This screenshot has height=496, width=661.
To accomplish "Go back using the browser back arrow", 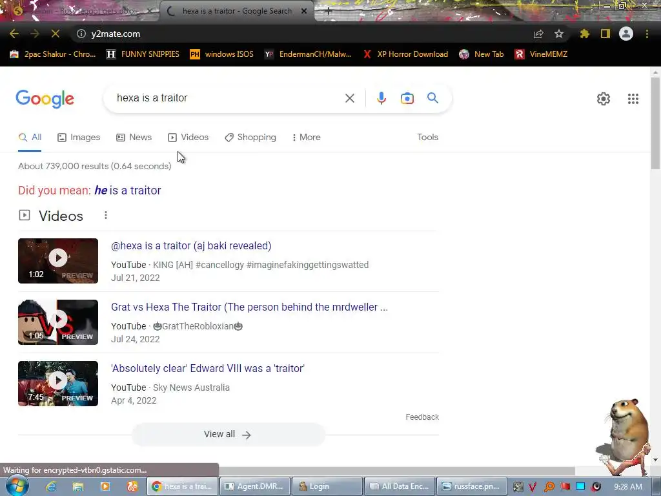I will point(14,34).
